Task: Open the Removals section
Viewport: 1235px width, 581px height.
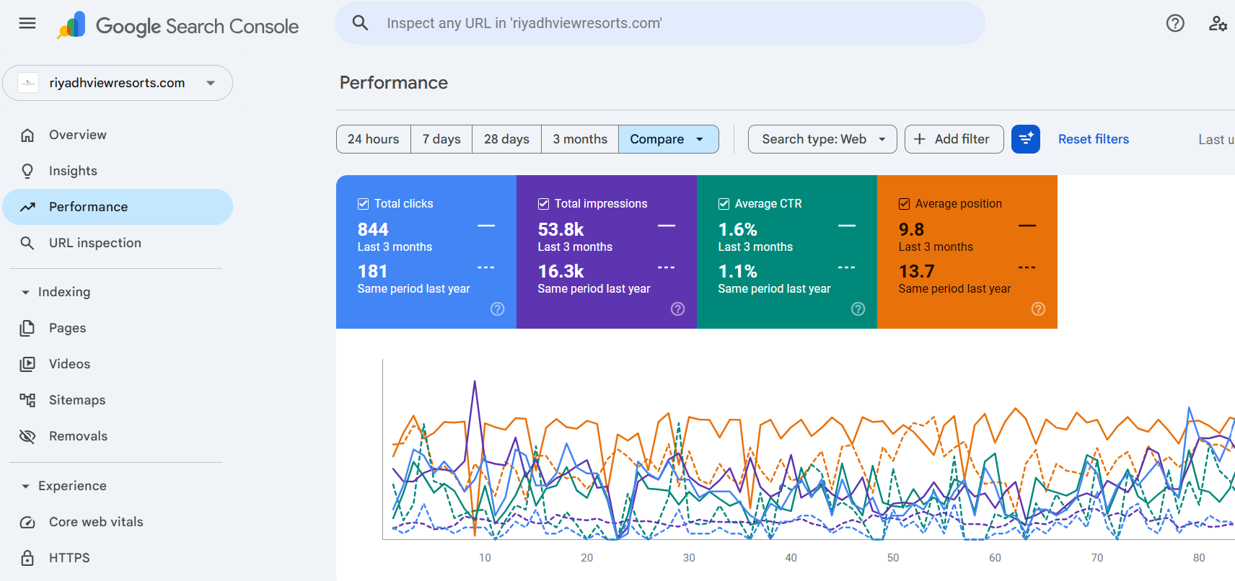Action: 78,436
